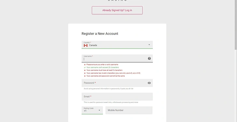This screenshot has width=237, height=122.
Task: Select the Mobile Number input field
Action: click(x=129, y=110)
